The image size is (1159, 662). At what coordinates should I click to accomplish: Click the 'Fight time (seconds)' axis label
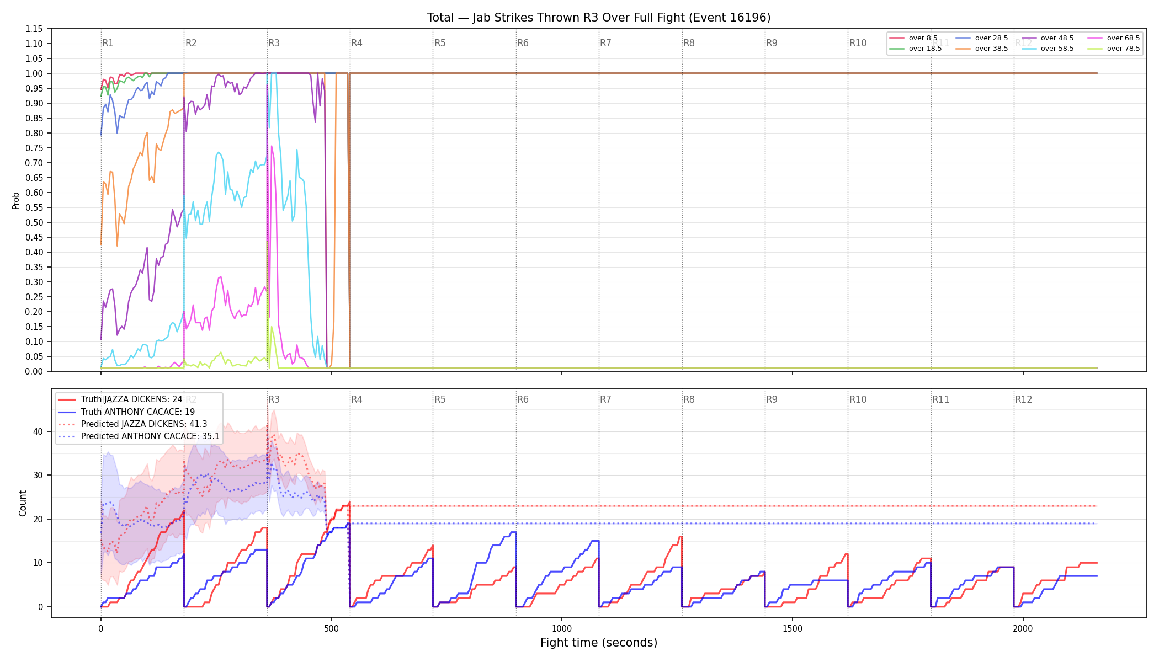click(599, 643)
